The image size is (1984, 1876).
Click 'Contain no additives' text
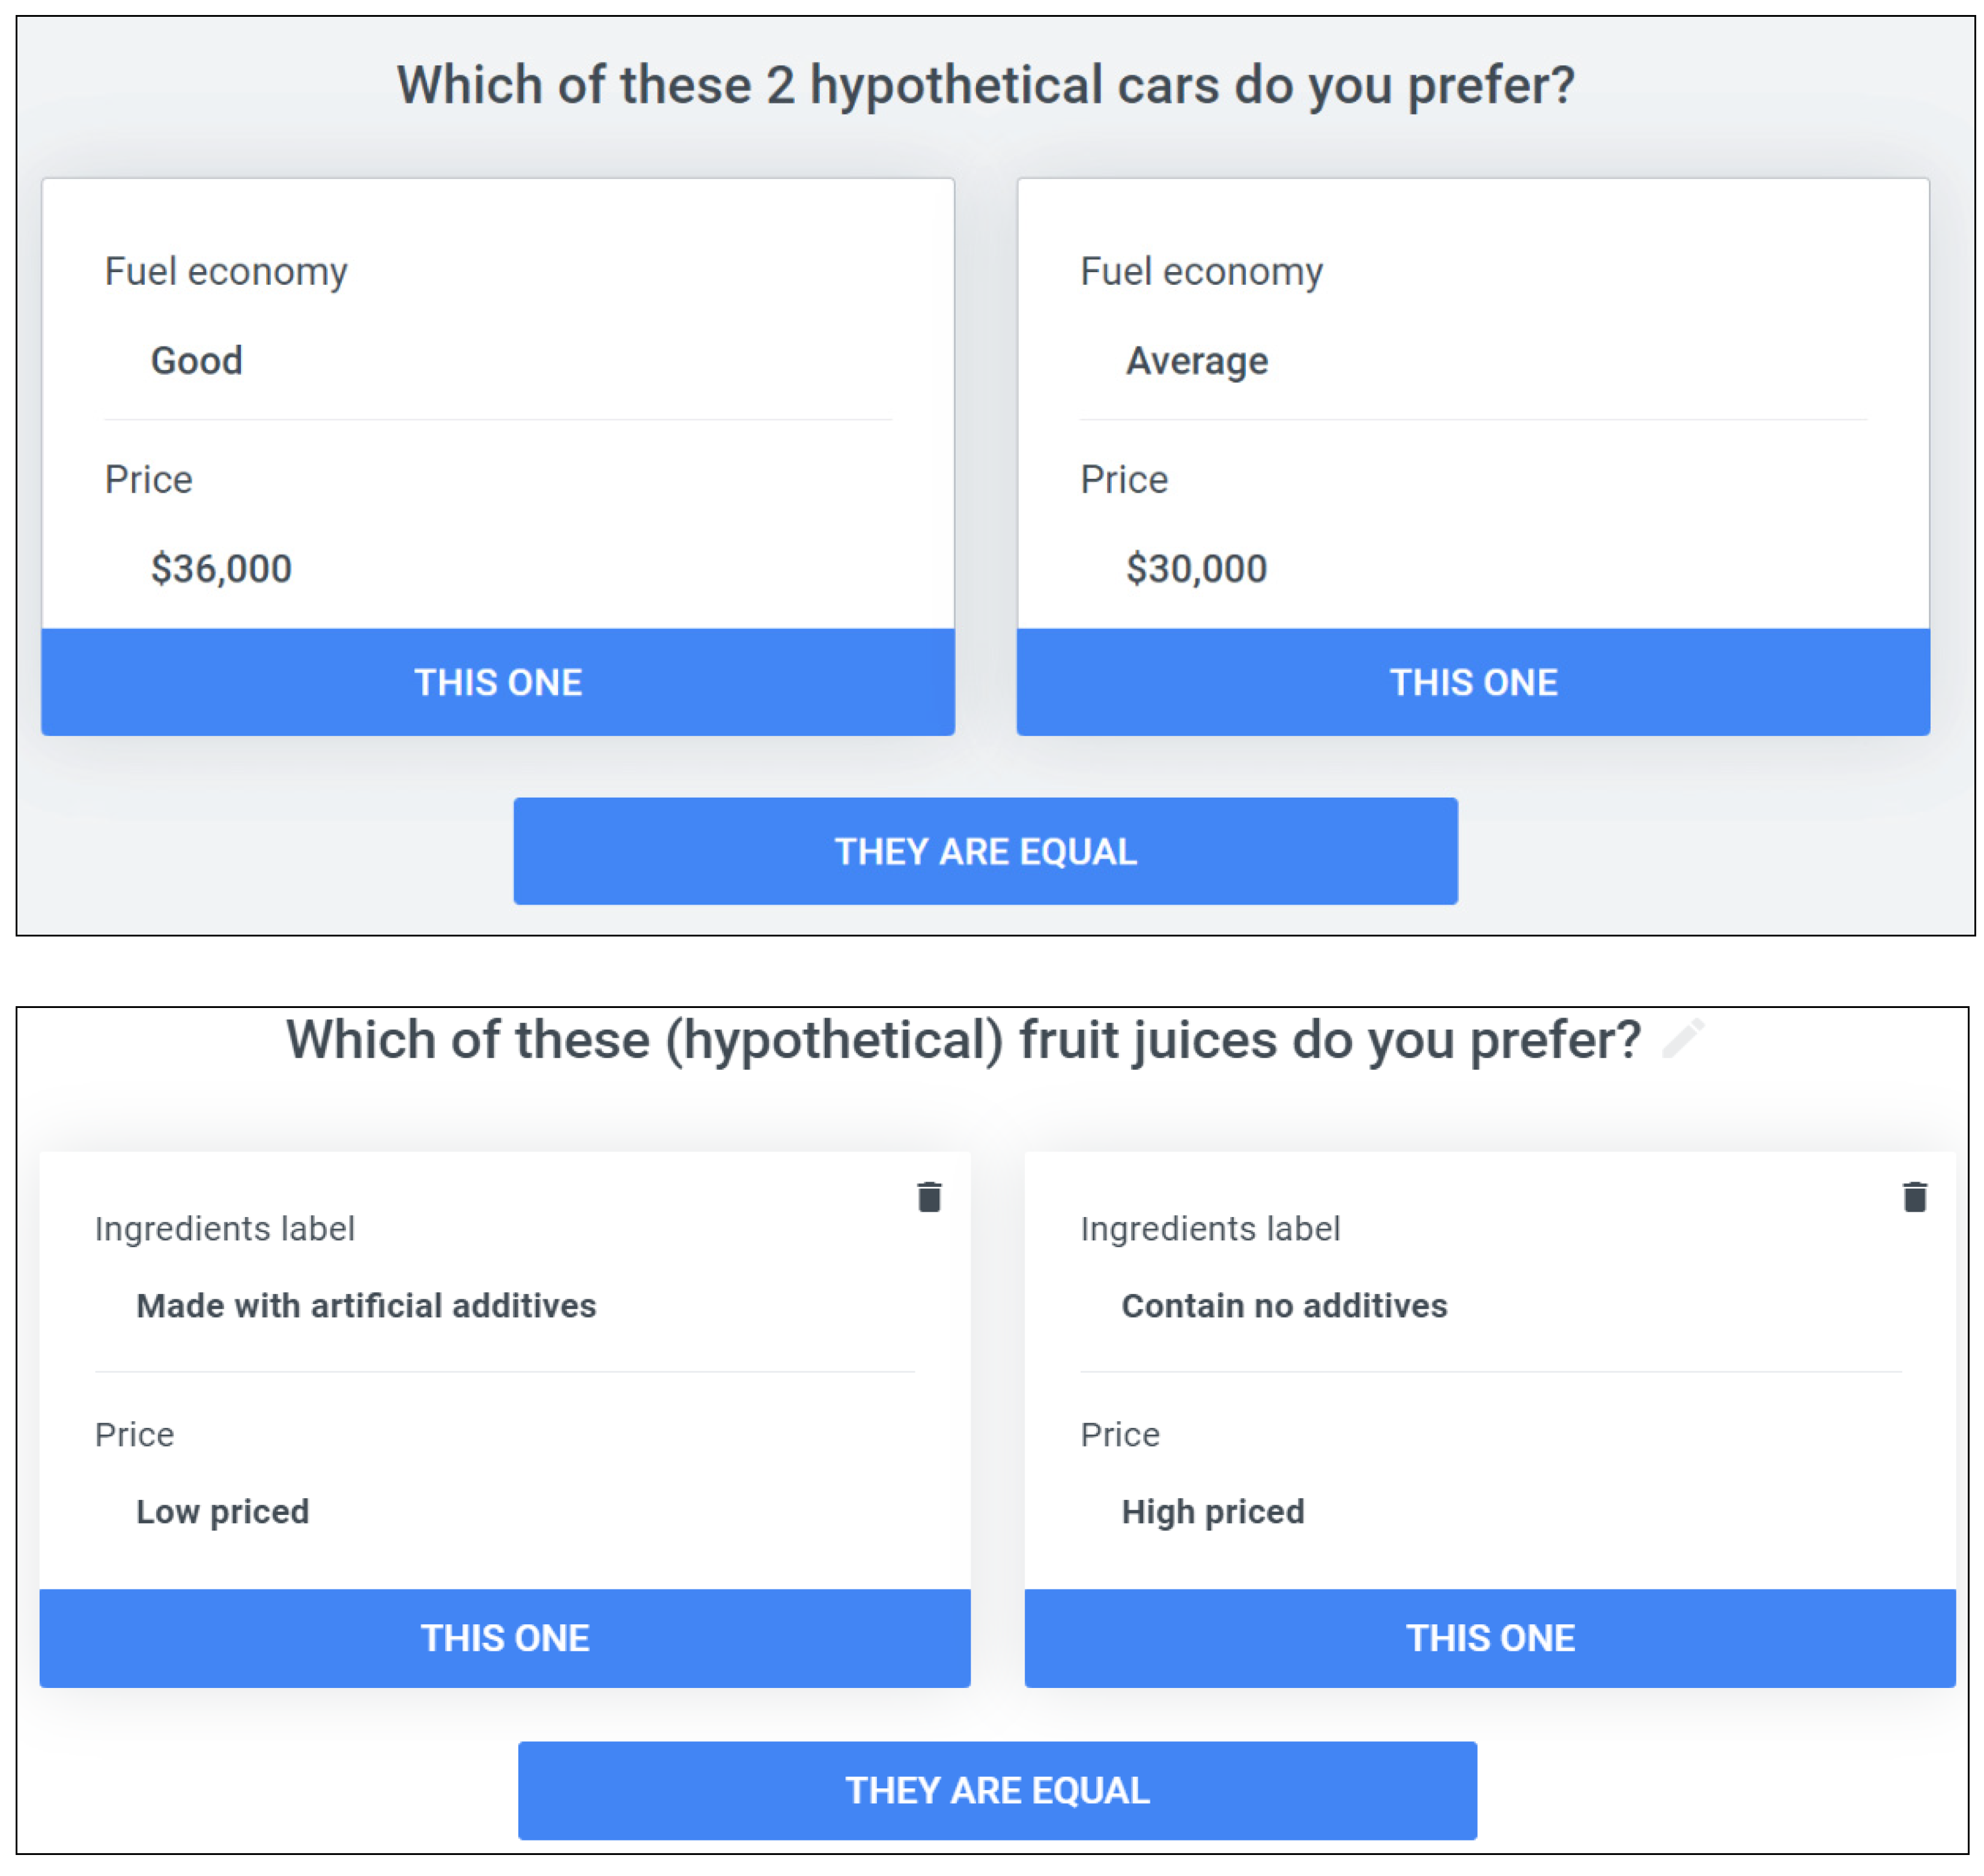point(1284,1306)
